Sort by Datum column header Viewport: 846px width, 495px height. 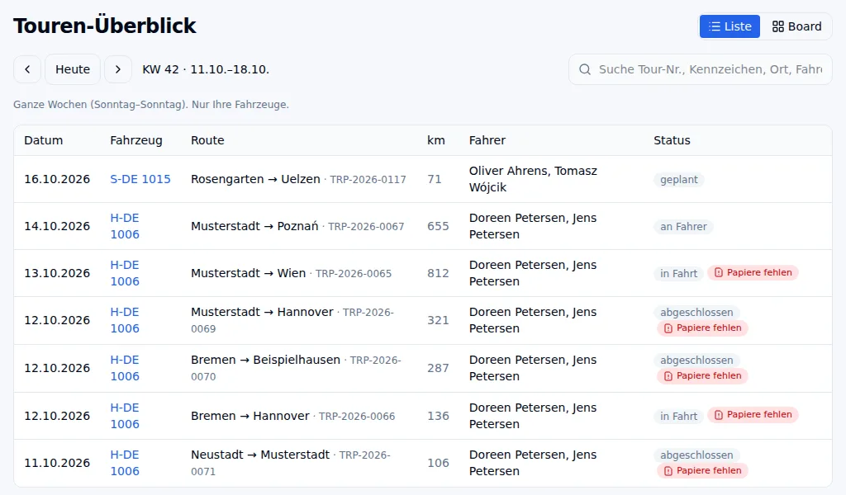click(x=44, y=140)
